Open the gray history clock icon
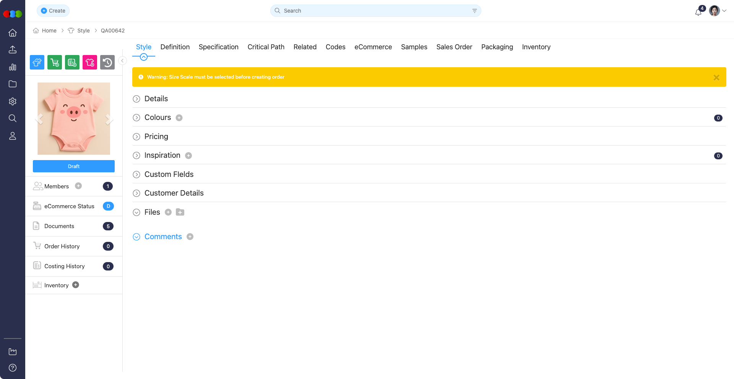 [107, 62]
